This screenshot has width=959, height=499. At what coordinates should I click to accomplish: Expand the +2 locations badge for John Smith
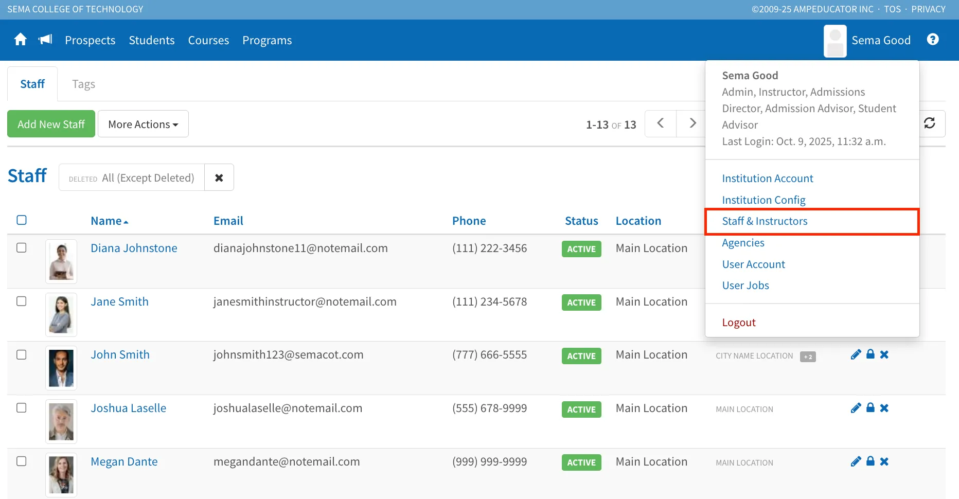click(808, 357)
